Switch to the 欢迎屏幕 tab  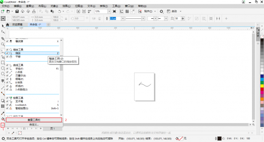tap(17, 25)
